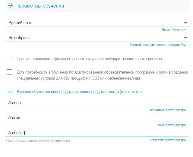The height and width of the screenshot is (157, 193).
Task: Expand the chevron for Родной язык
Action: coord(185,38)
